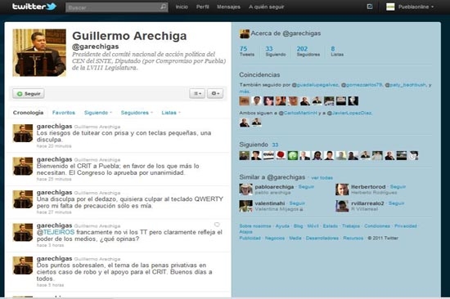The width and height of the screenshot is (450, 299).
Task: Click the rvillarrealo2 avatar
Action: [x=342, y=206]
